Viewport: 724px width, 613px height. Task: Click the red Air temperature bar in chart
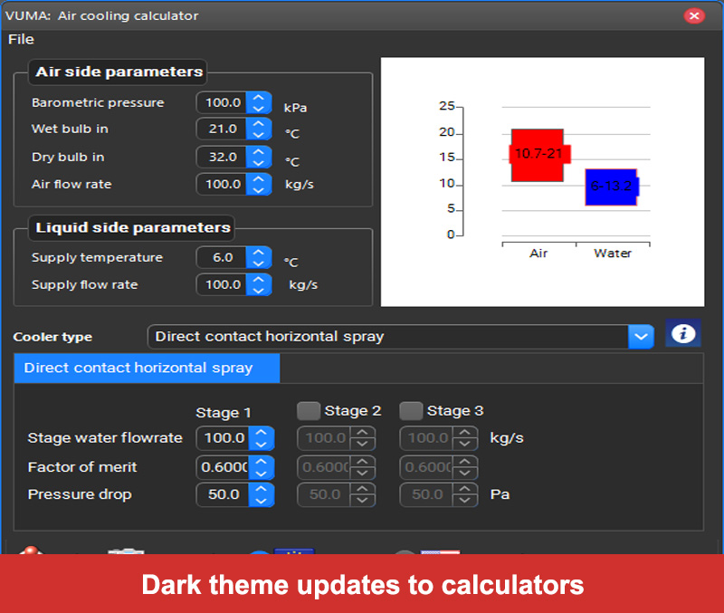coord(538,155)
